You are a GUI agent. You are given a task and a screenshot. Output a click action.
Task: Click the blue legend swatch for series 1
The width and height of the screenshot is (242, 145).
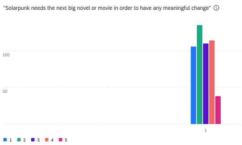pos(5,140)
